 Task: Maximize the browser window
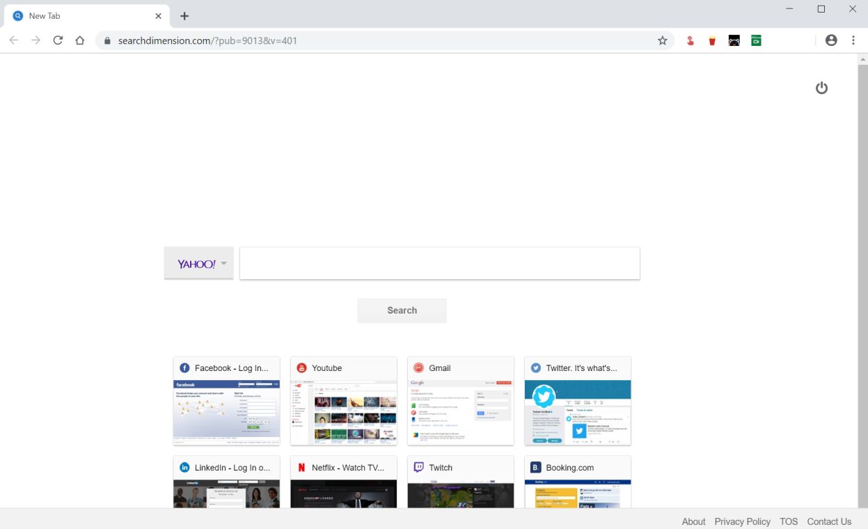821,9
